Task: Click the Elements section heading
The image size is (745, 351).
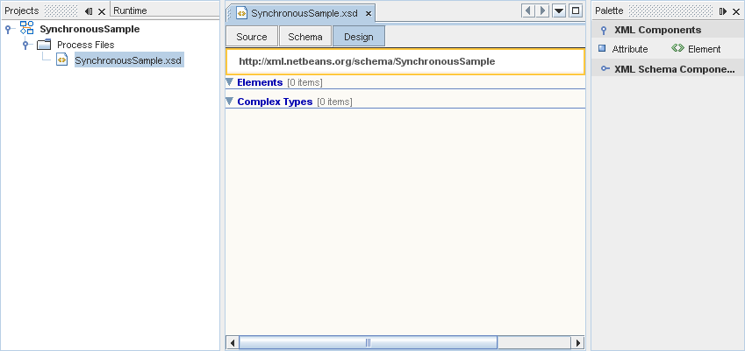Action: 260,82
